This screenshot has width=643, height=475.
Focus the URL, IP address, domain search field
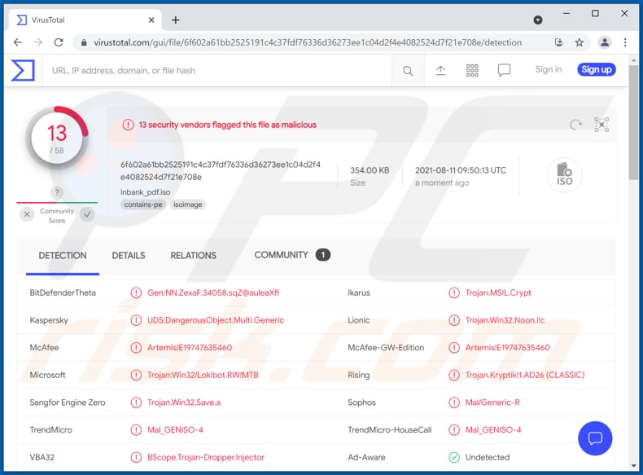(x=217, y=71)
